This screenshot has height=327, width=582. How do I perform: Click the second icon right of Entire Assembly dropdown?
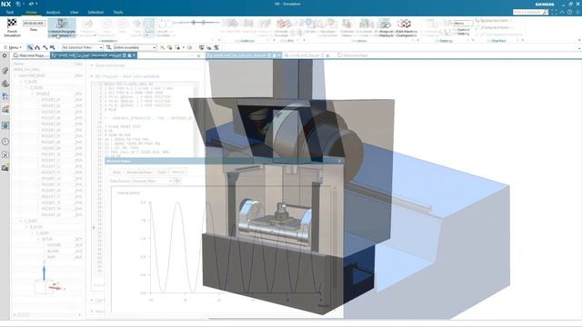tap(170, 47)
